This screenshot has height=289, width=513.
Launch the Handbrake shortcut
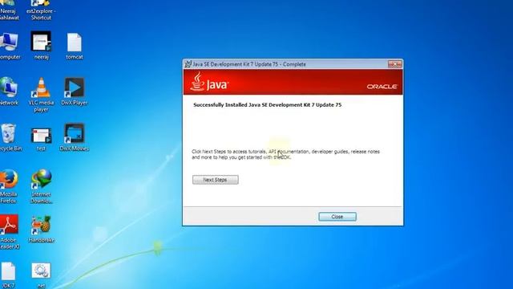41,229
